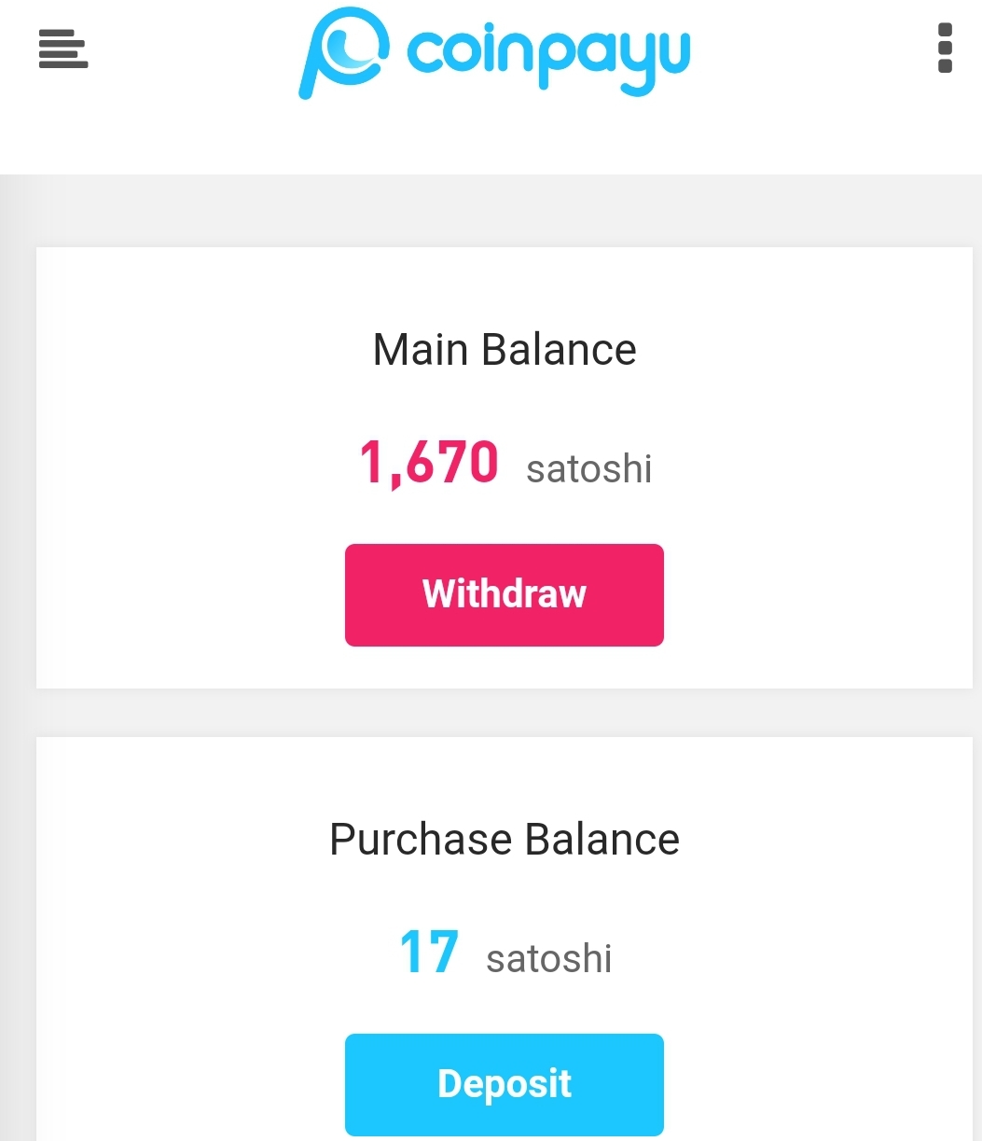Click the coinpayu wordmark text

[548, 54]
